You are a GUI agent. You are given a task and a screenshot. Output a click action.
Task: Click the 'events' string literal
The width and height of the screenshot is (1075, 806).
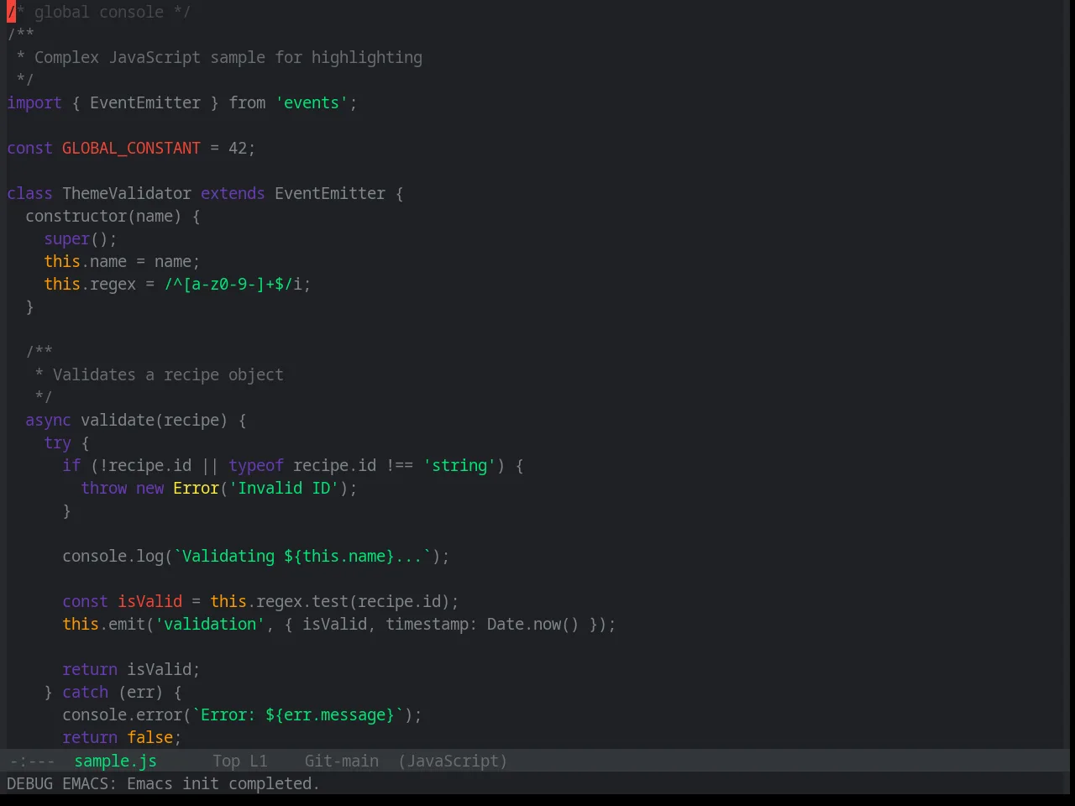312,102
